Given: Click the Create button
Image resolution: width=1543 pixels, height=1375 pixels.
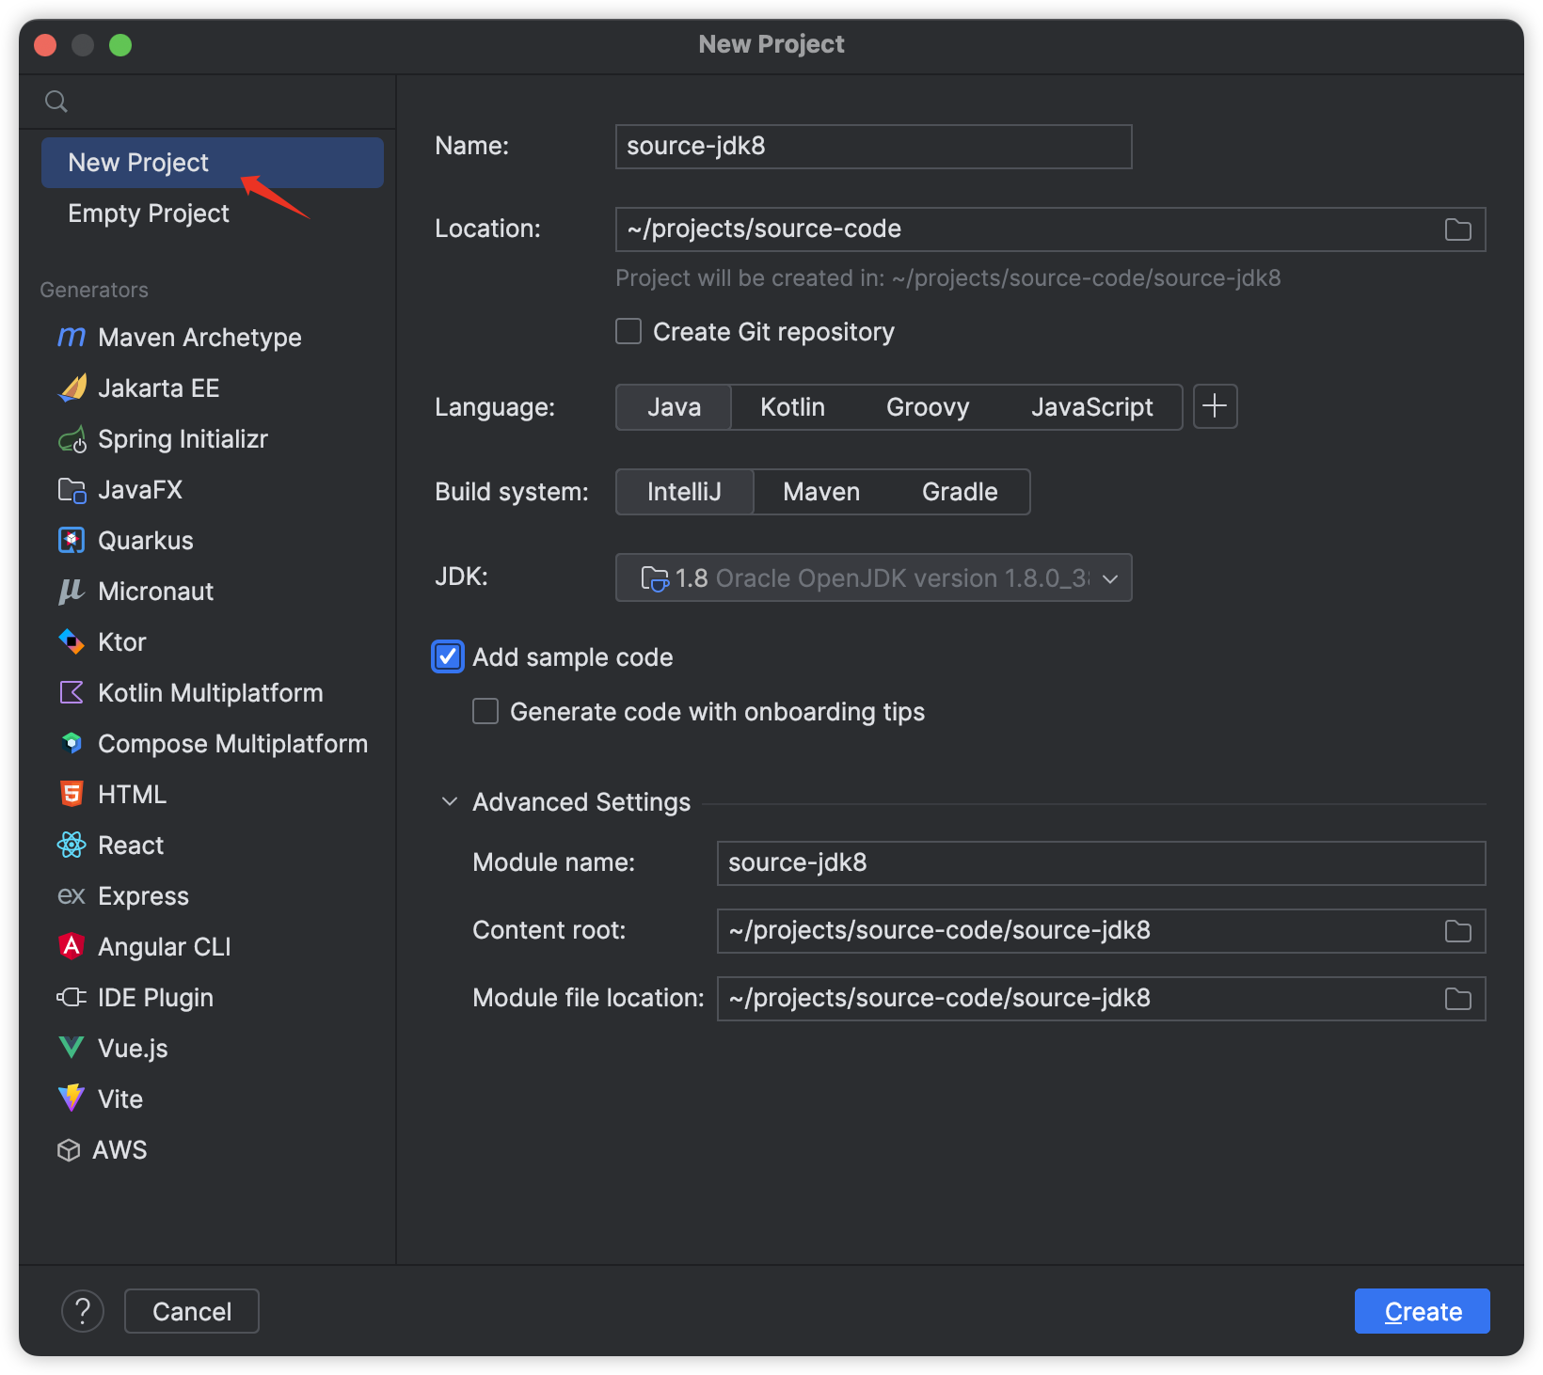Looking at the screenshot, I should (x=1422, y=1311).
